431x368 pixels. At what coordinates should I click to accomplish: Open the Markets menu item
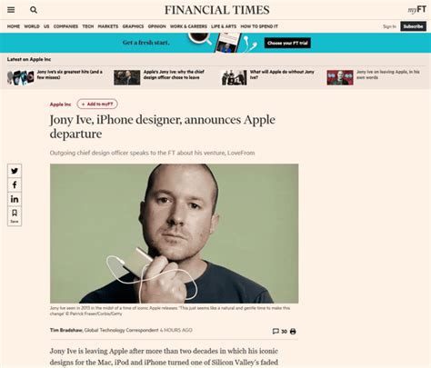tap(108, 26)
